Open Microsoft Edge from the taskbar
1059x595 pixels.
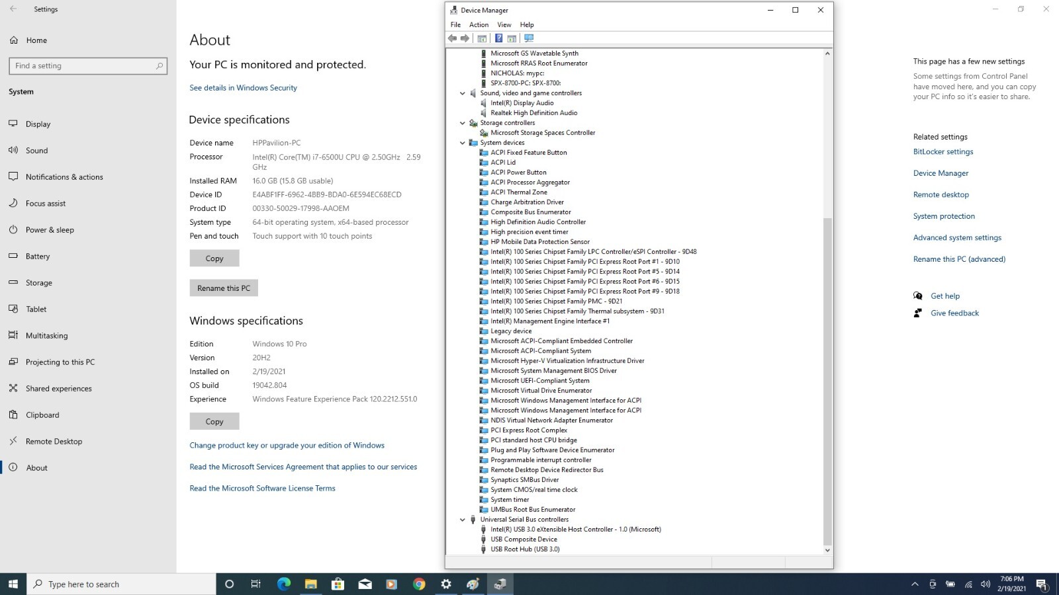[x=284, y=584]
